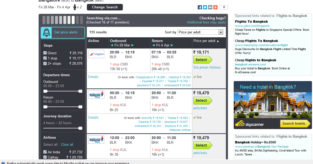Click 155 results text
The width and height of the screenshot is (313, 164).
click(98, 32)
